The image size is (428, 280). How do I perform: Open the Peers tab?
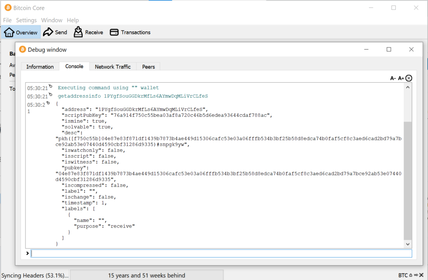148,67
